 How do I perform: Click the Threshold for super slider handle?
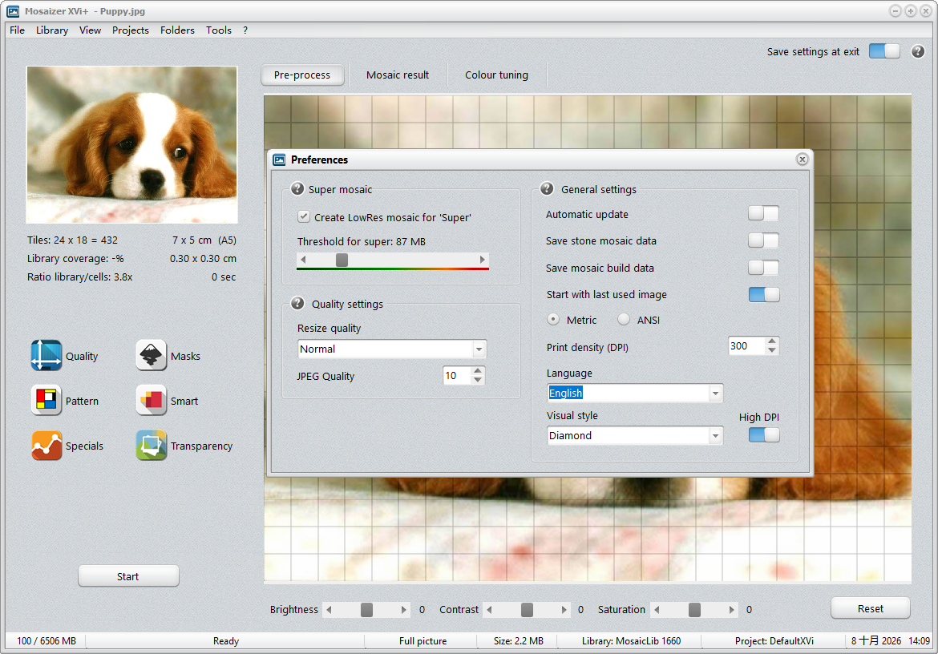pyautogui.click(x=342, y=260)
